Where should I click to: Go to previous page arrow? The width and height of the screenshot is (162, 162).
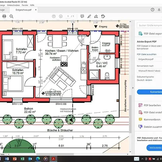coord(54,16)
